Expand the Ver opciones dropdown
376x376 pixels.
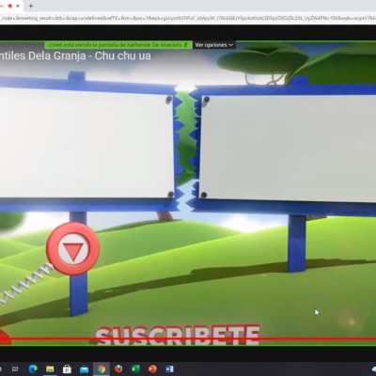(214, 45)
